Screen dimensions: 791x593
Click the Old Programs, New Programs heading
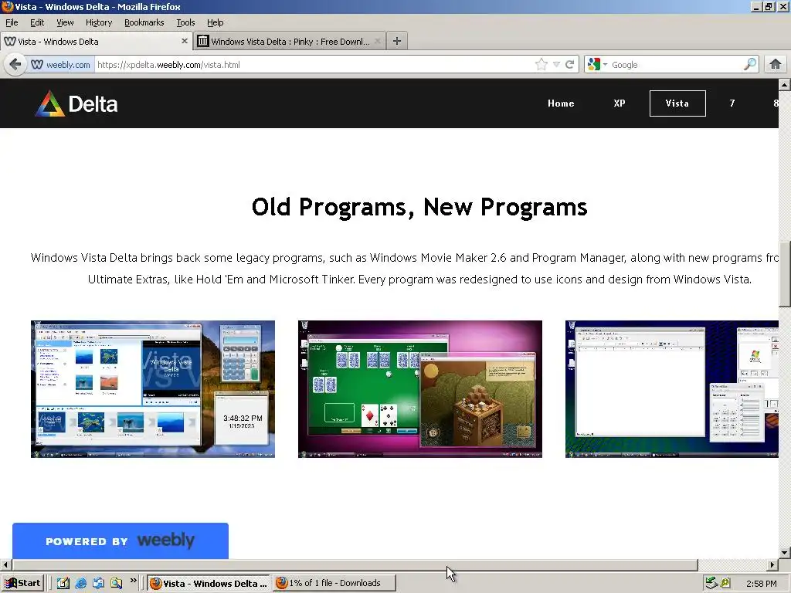[419, 207]
